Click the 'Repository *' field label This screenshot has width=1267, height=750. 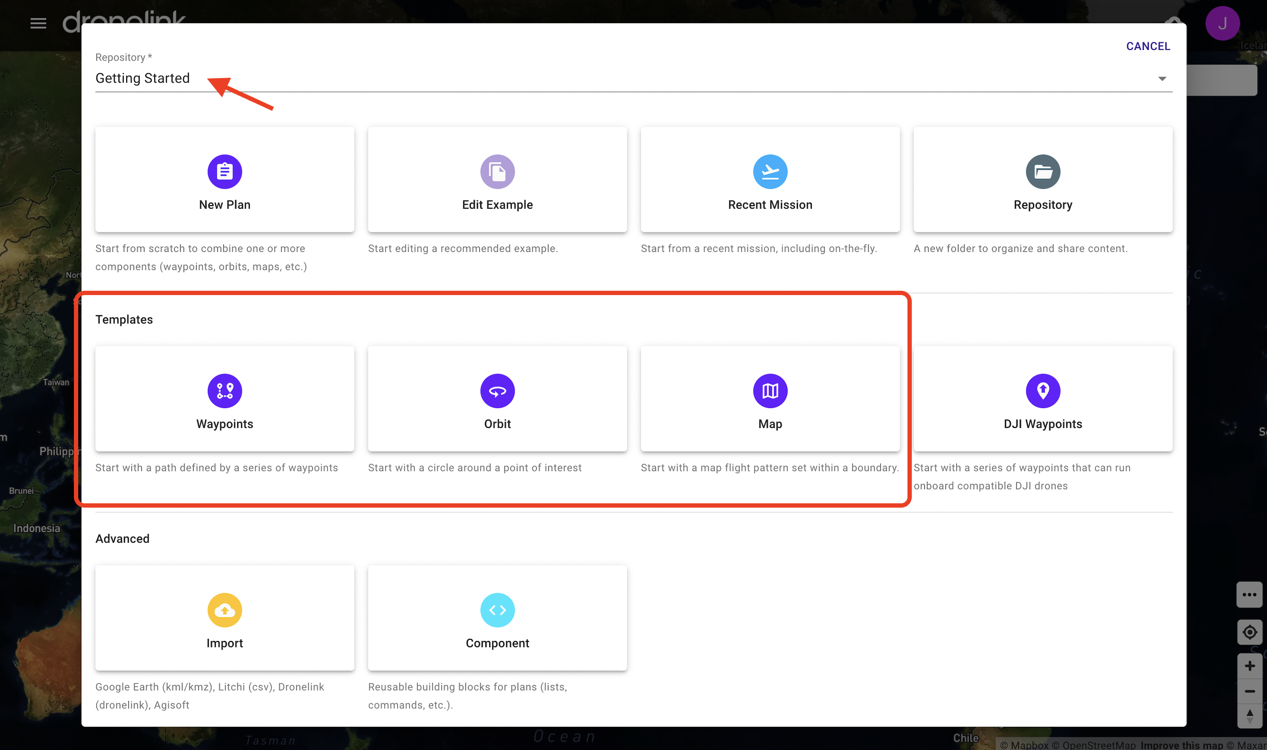click(x=123, y=57)
